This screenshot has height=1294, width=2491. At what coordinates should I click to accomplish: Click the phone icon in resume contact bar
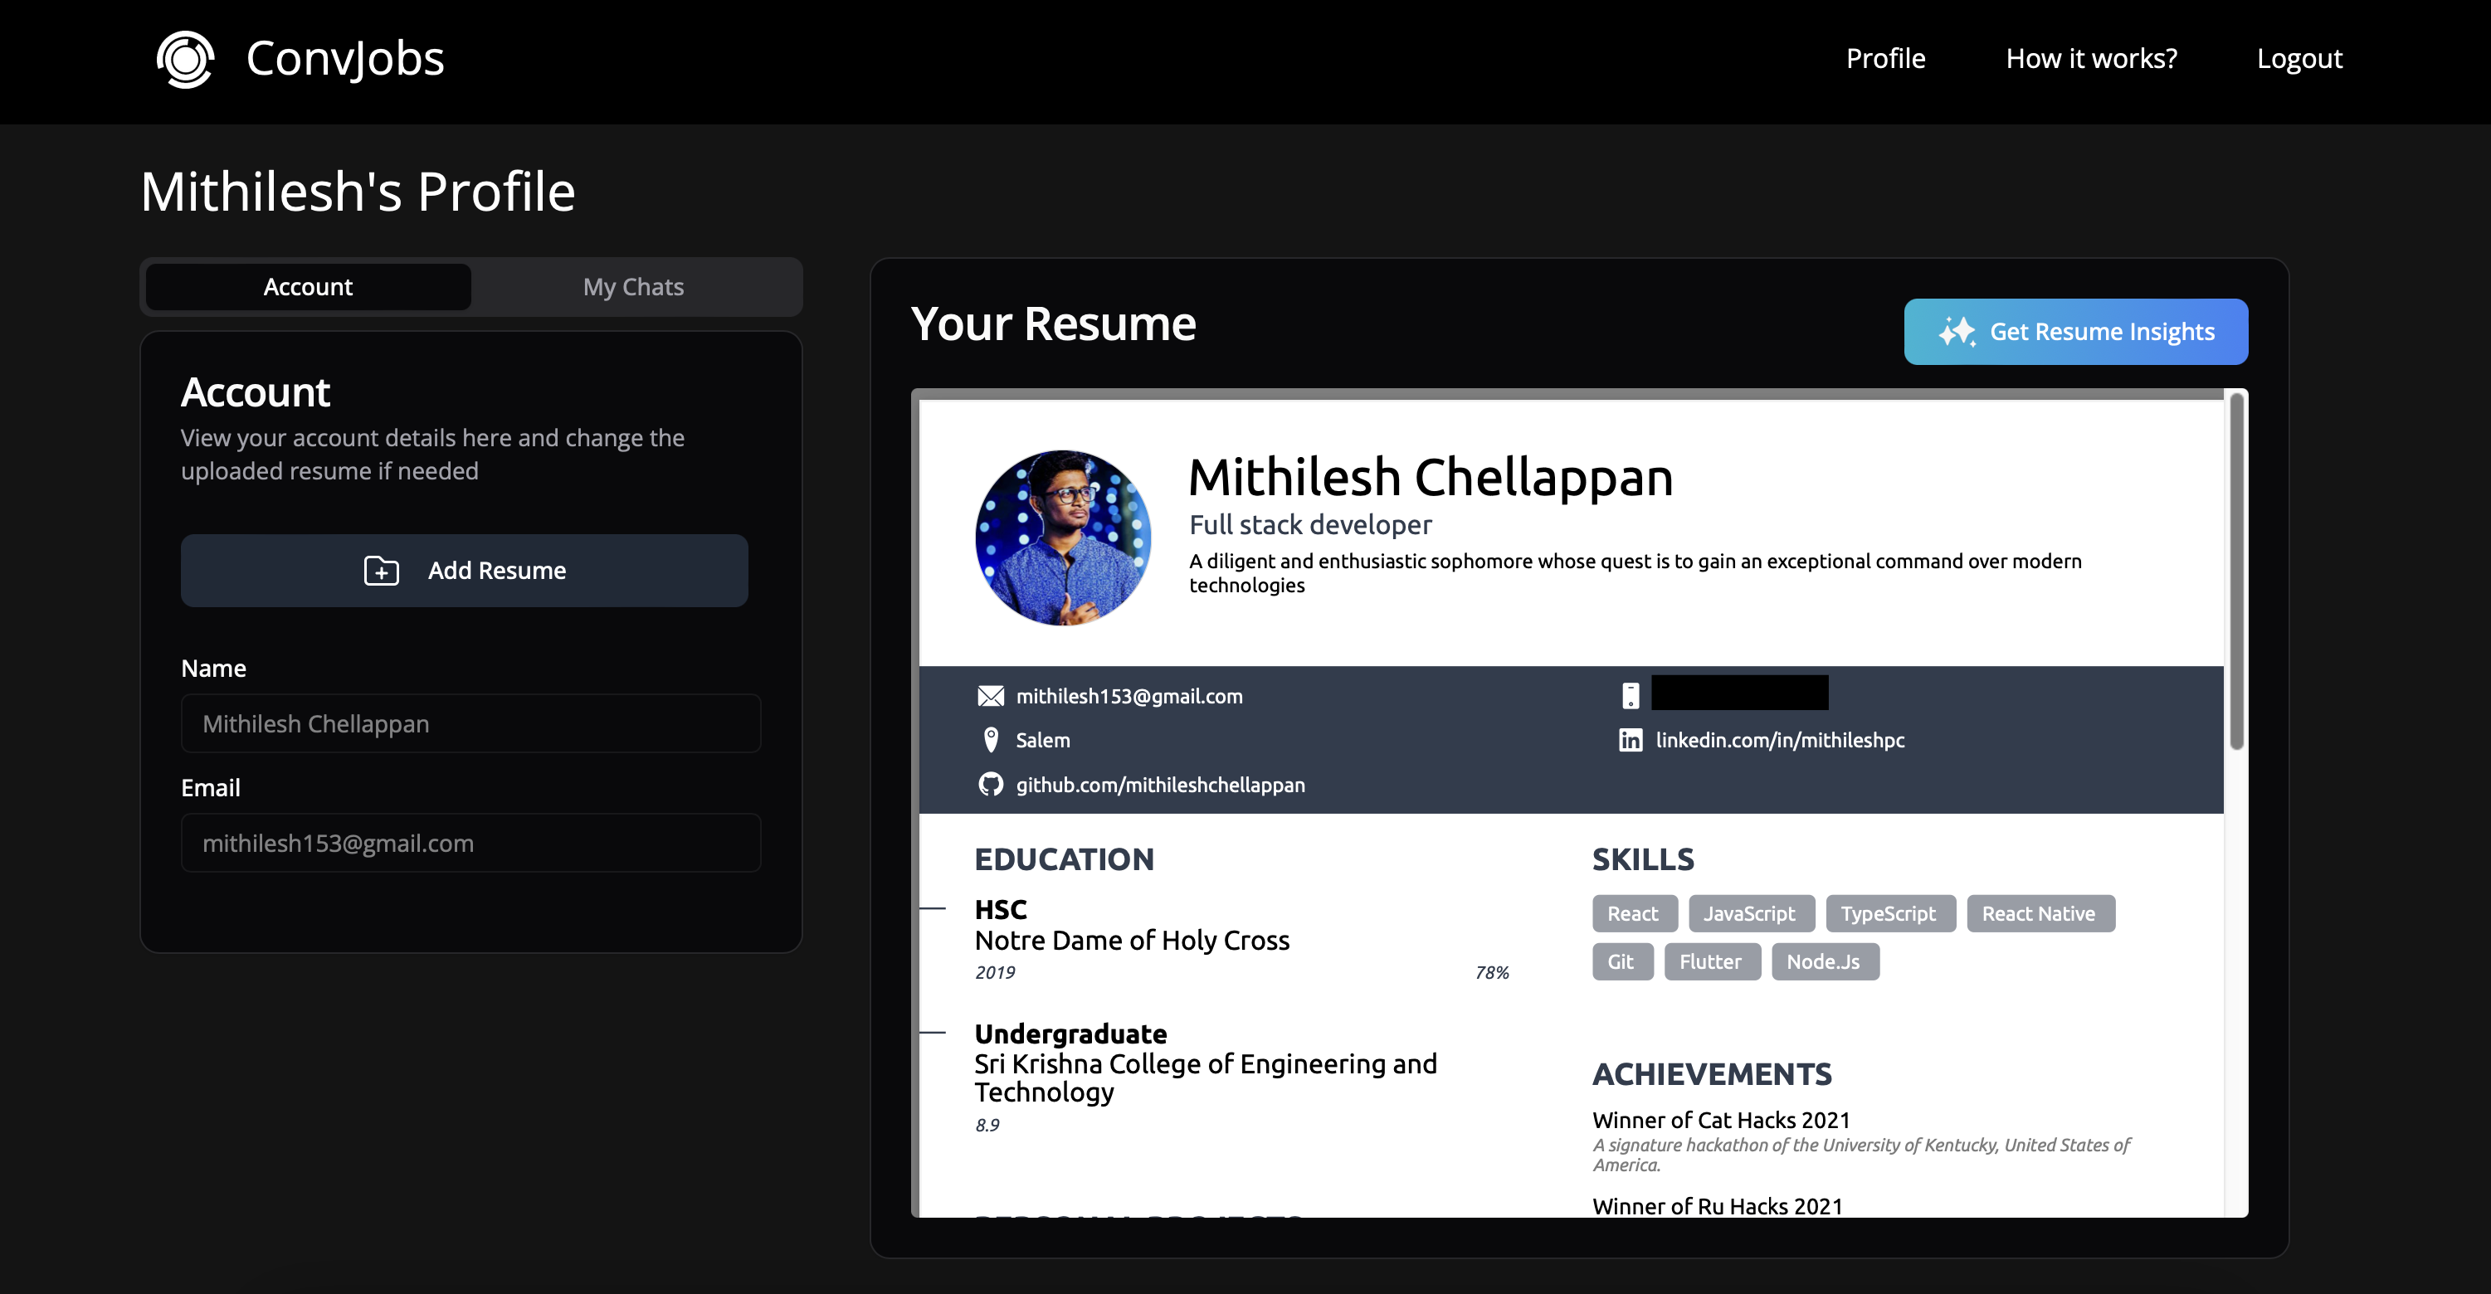click(1631, 696)
